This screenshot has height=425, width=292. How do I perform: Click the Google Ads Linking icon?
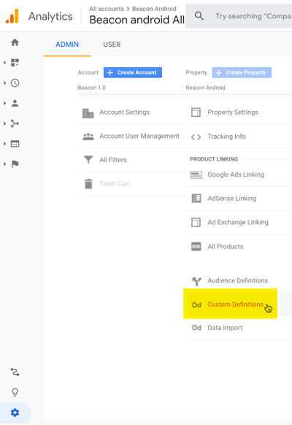[196, 175]
